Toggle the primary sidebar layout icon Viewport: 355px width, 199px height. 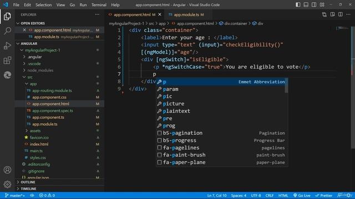pyautogui.click(x=298, y=5)
